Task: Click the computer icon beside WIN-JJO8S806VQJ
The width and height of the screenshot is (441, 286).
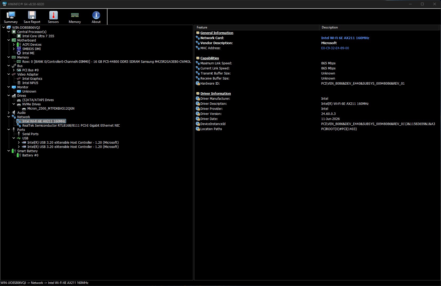Action: click(9, 27)
